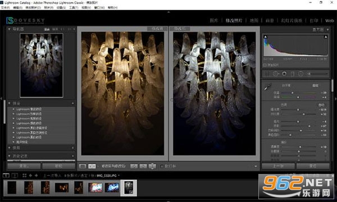Select the Radial Filter tool icon
The width and height of the screenshot is (337, 202).
pos(300,74)
